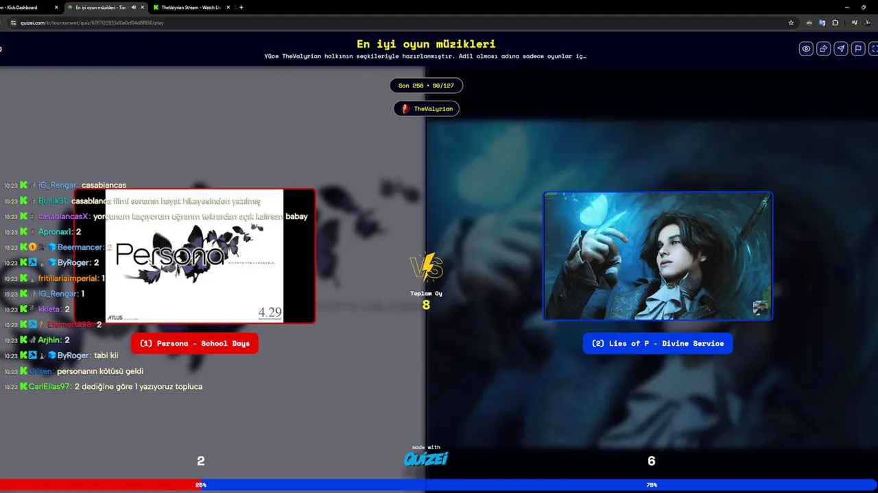Click chat username kkleta
The image size is (878, 493).
coord(49,309)
